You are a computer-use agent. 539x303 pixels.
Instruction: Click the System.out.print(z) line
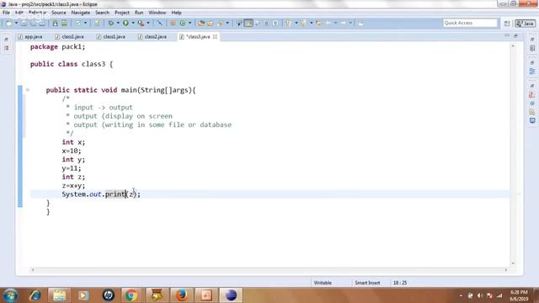pyautogui.click(x=101, y=194)
